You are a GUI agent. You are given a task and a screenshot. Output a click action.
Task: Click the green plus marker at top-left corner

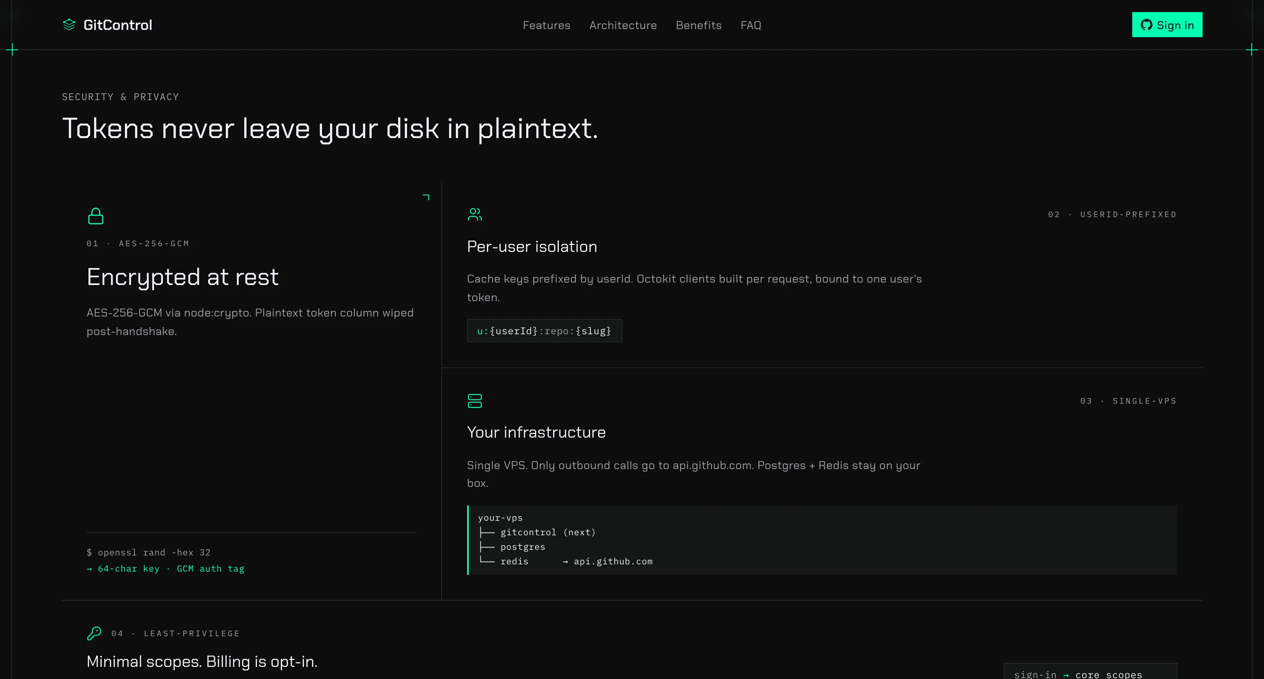12,50
